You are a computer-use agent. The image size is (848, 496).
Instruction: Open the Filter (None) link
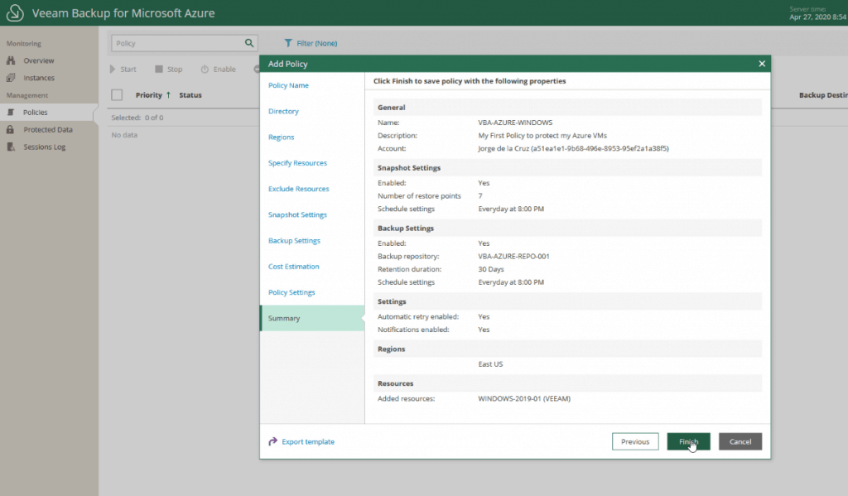pyautogui.click(x=317, y=43)
